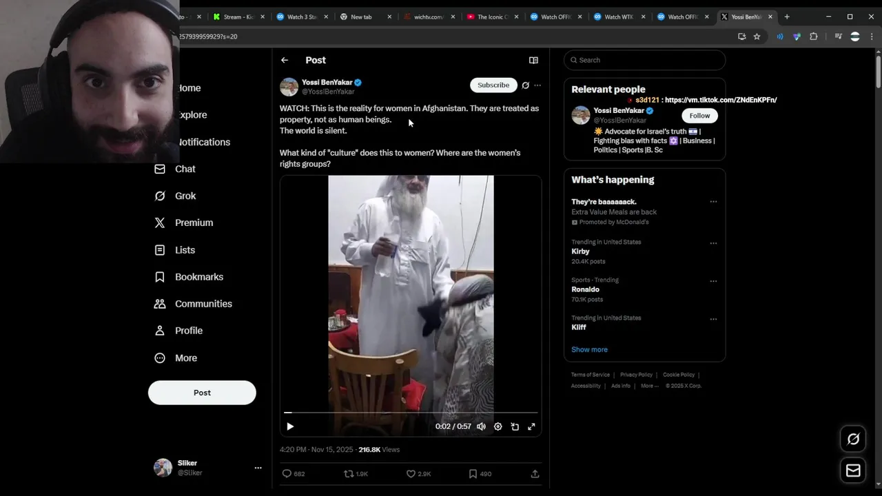The height and width of the screenshot is (496, 882).
Task: Go back with the Post arrow
Action: [x=285, y=61]
